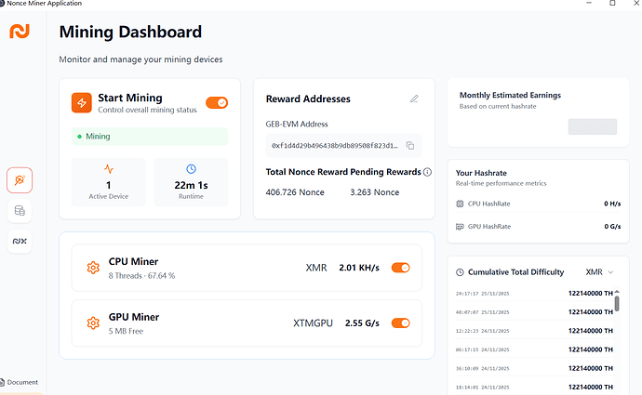Viewport: 642px width, 395px height.
Task: Click the Pending Rewards info icon
Action: 427,172
